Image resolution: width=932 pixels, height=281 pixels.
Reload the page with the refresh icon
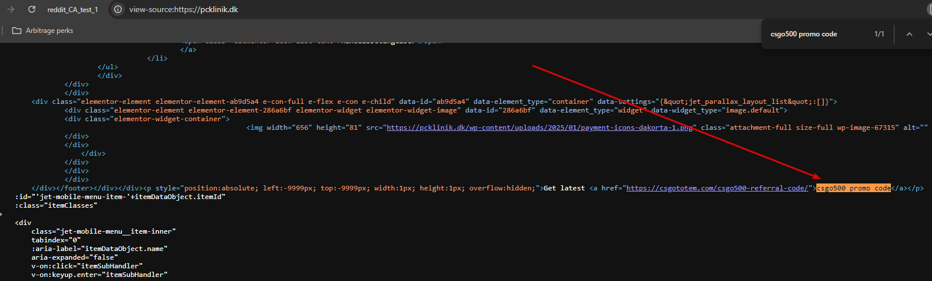tap(32, 9)
